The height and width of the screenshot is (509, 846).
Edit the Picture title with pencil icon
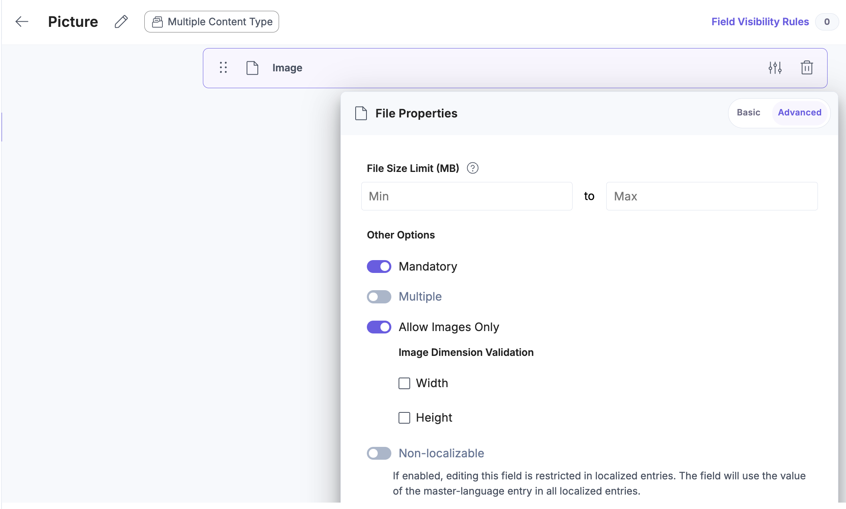[121, 22]
